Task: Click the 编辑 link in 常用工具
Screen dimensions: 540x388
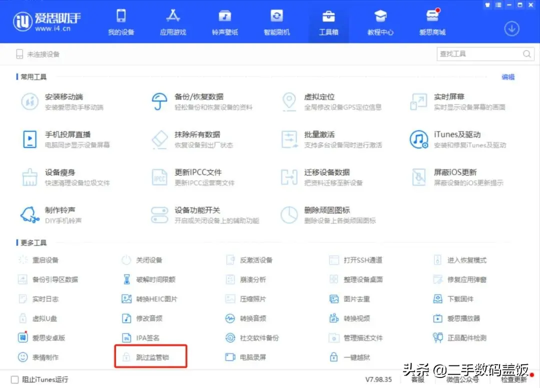Action: tap(508, 77)
